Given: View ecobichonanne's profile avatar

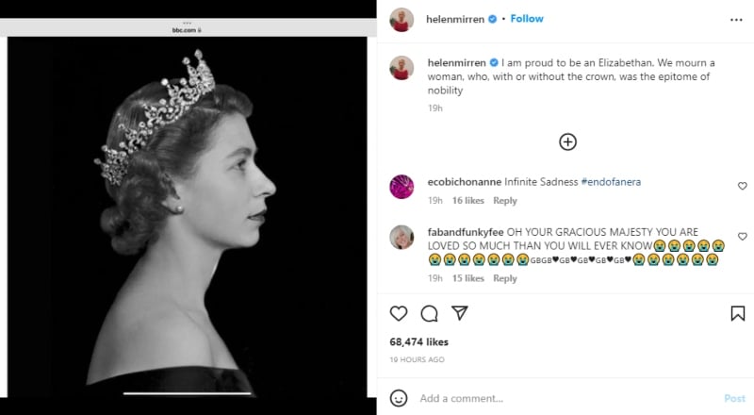Looking at the screenshot, I should tap(402, 186).
